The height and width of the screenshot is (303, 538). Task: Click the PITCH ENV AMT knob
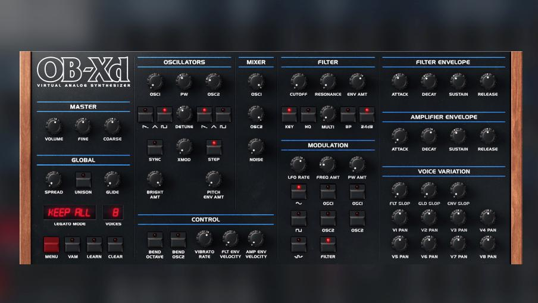tap(214, 179)
